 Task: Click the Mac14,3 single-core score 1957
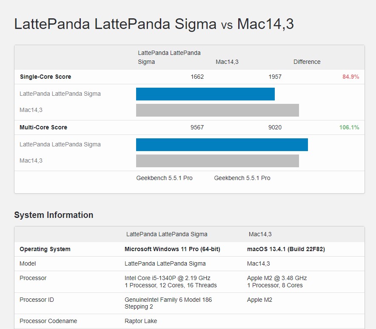275,77
